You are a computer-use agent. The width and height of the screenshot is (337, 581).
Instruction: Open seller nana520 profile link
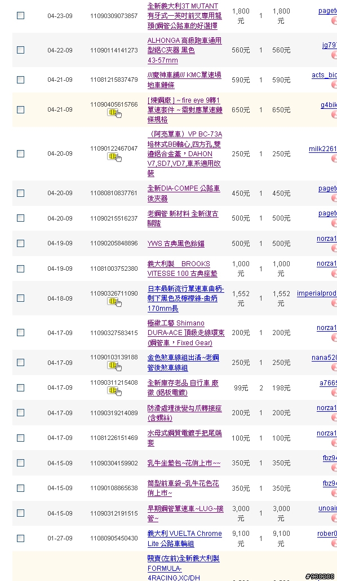click(x=324, y=358)
